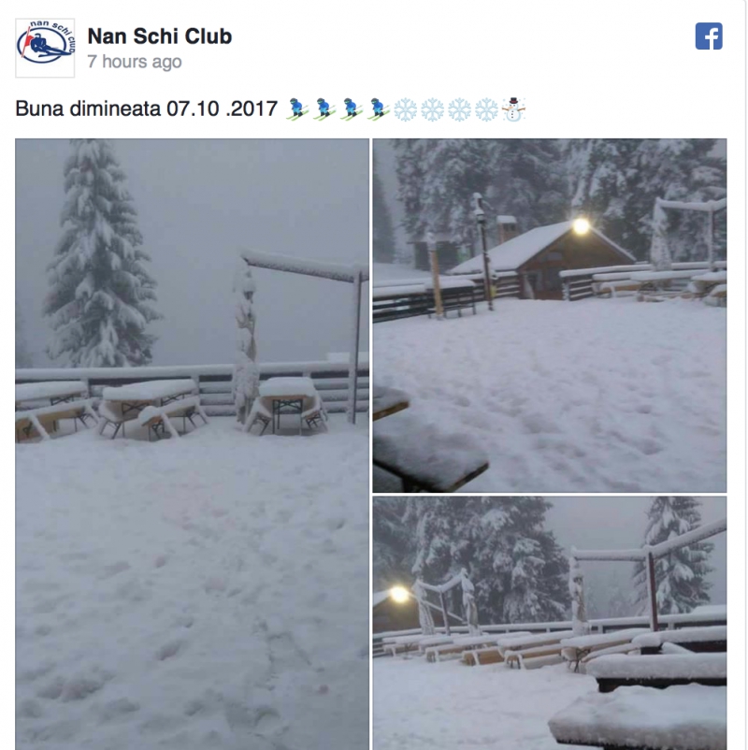Click the date 07.10 .2017 in the caption
This screenshot has height=750, width=748.
(x=222, y=108)
